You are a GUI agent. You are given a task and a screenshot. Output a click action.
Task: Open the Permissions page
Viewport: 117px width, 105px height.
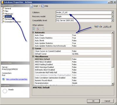[9, 19]
